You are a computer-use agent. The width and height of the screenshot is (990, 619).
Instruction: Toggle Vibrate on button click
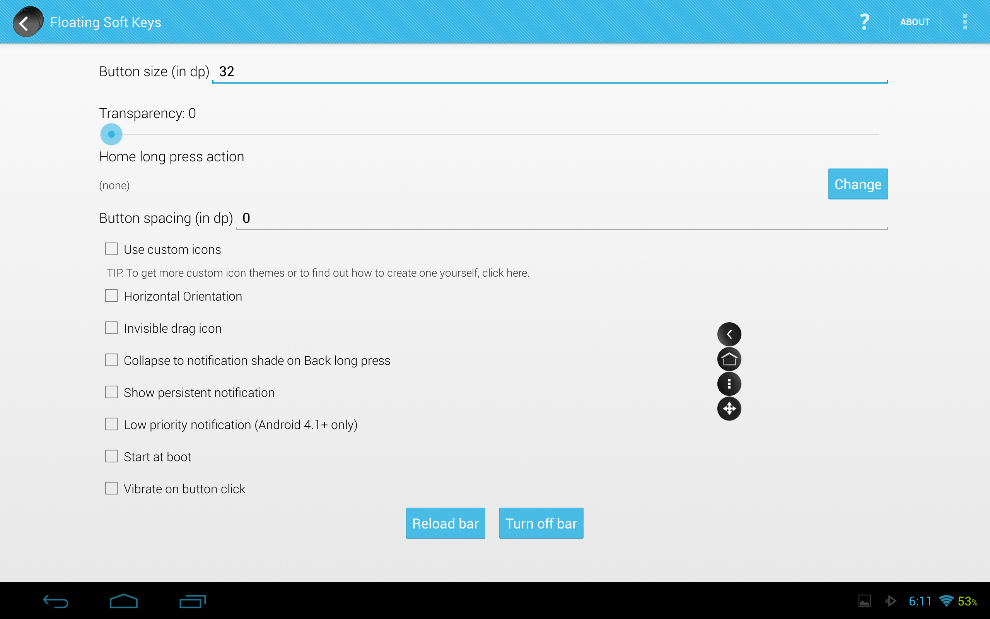point(111,488)
